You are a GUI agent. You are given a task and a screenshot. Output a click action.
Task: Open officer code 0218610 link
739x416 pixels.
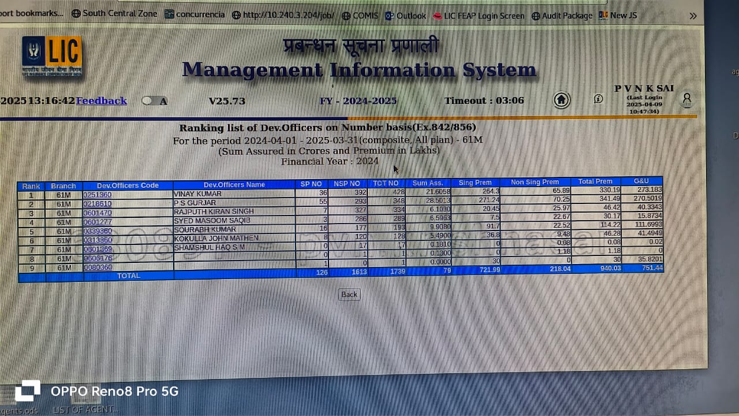coord(98,204)
